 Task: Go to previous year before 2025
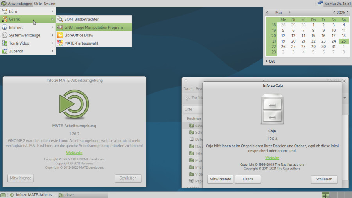tap(334, 13)
